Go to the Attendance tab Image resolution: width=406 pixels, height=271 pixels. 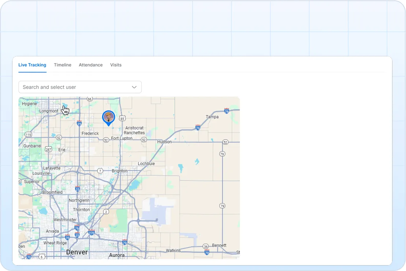(x=91, y=65)
